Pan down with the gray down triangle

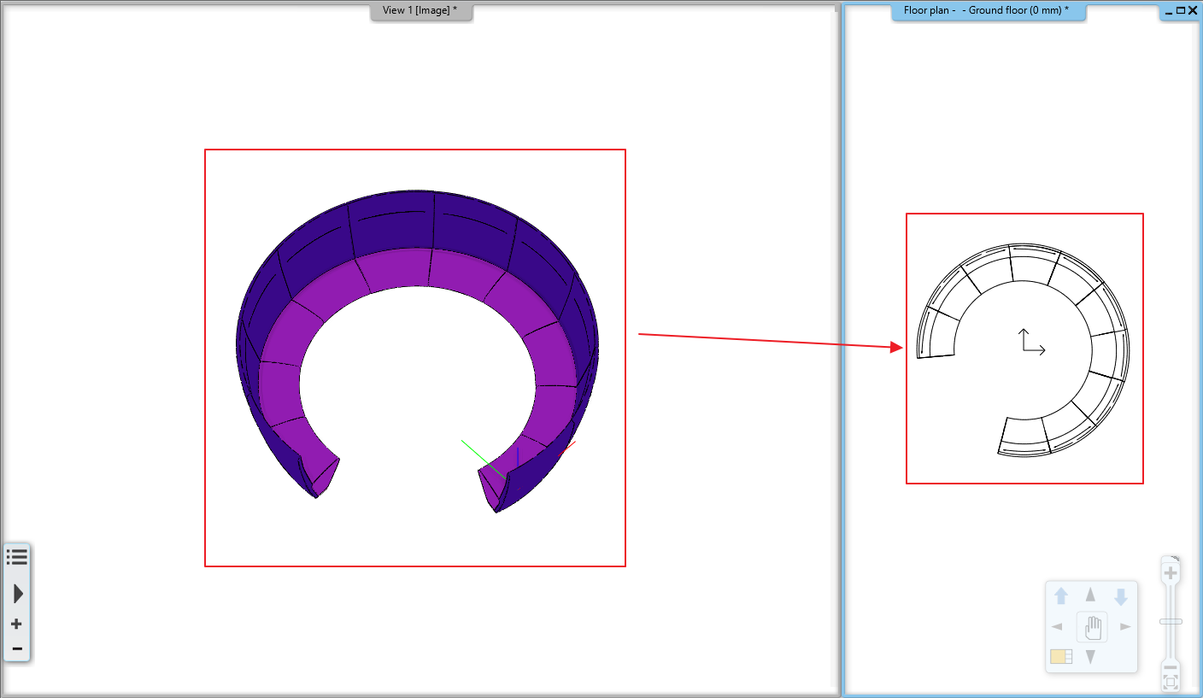pos(1090,657)
